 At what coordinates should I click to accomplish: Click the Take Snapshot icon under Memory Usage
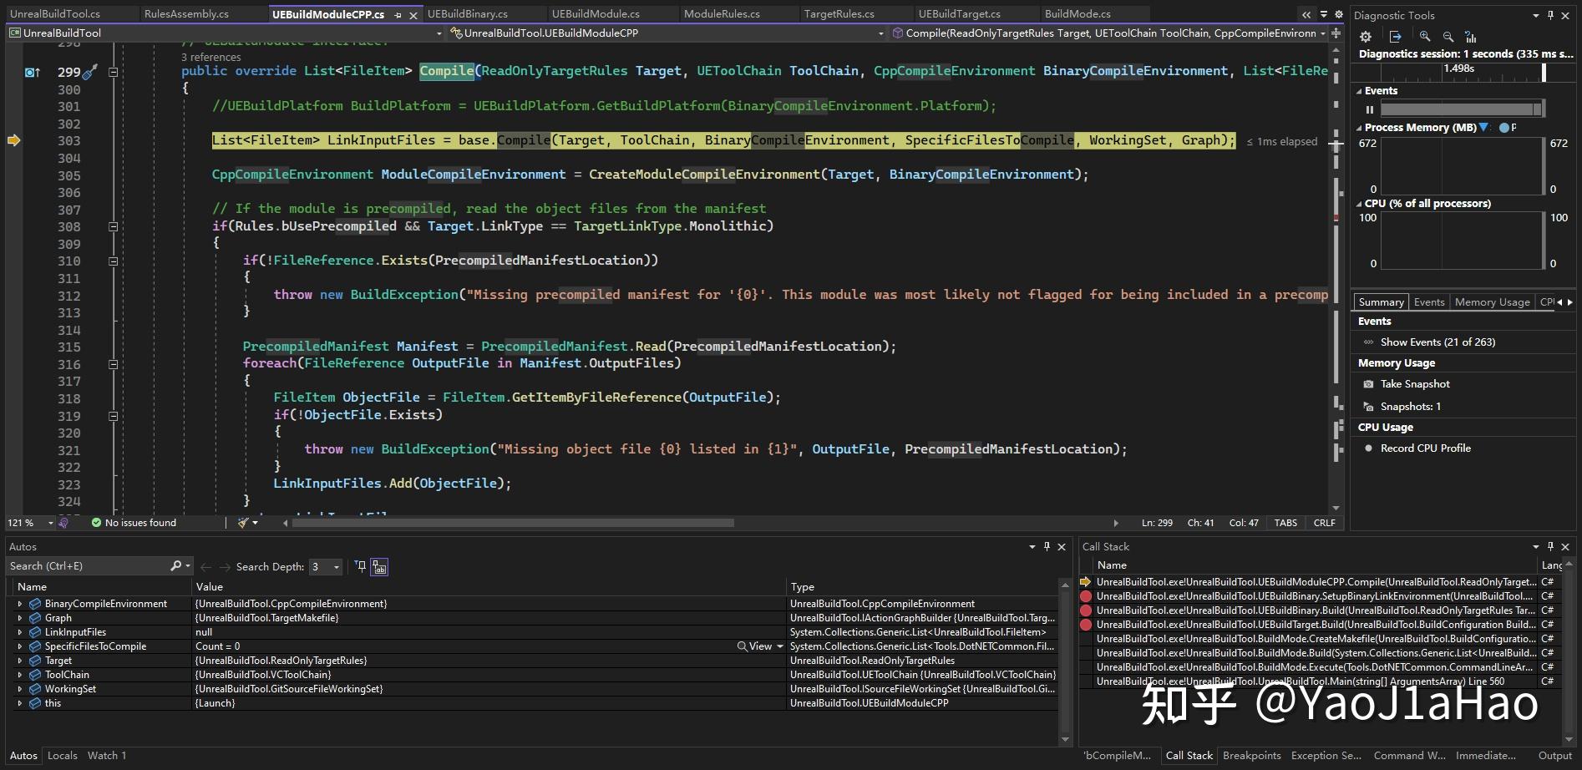tap(1367, 383)
